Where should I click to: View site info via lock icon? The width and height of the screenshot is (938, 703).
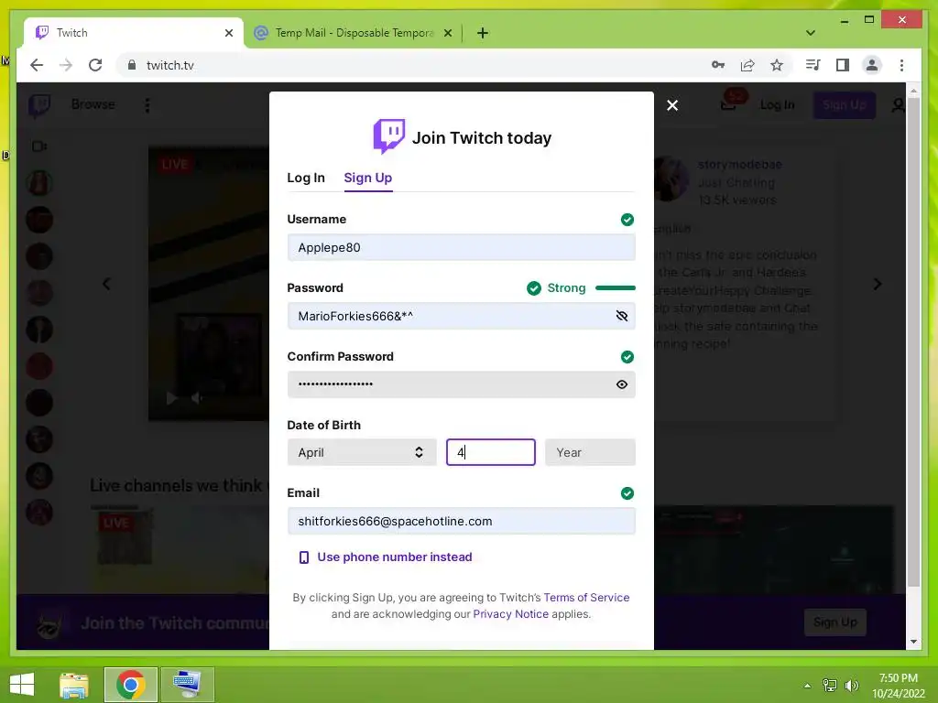(132, 65)
